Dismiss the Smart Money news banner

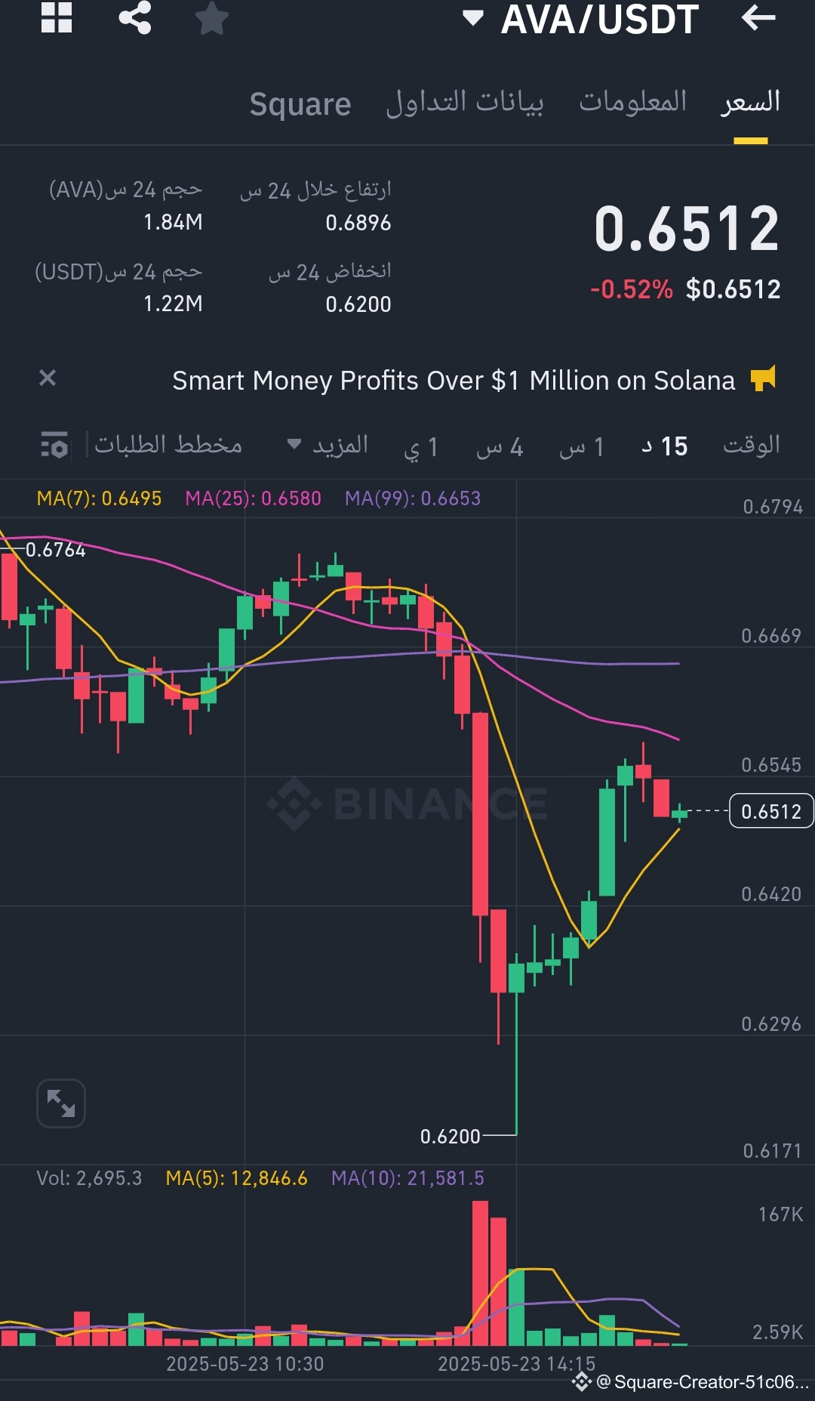(x=48, y=378)
